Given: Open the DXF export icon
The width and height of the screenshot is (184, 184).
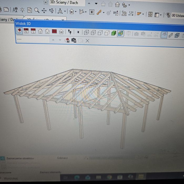Looking at the screenshot, I should tap(116, 13).
